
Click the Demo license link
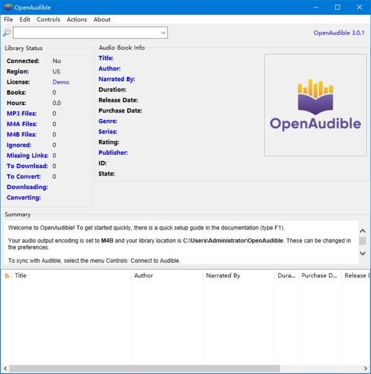61,82
